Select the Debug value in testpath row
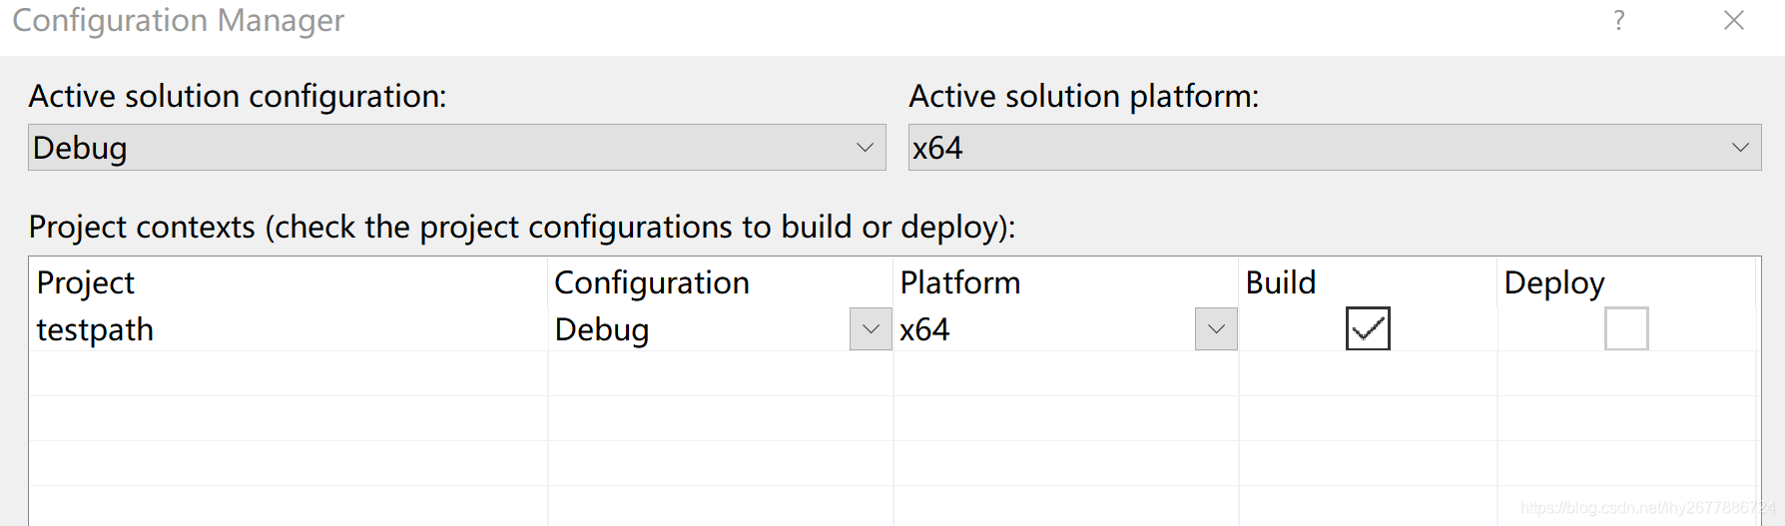1785x526 pixels. (602, 330)
